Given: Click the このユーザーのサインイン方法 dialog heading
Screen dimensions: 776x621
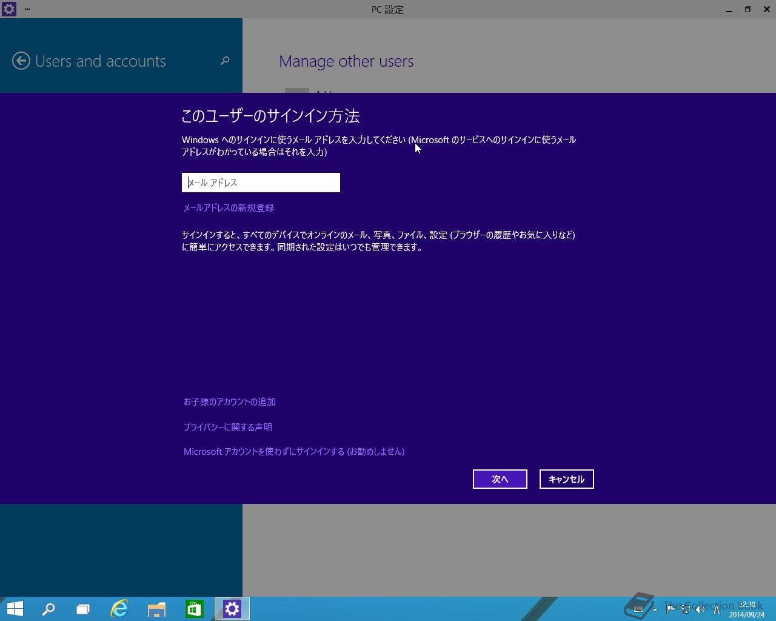Looking at the screenshot, I should click(x=271, y=116).
